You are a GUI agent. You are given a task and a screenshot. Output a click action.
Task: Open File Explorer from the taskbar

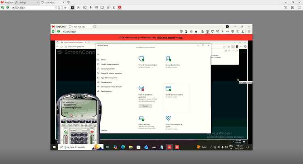tap(130, 147)
